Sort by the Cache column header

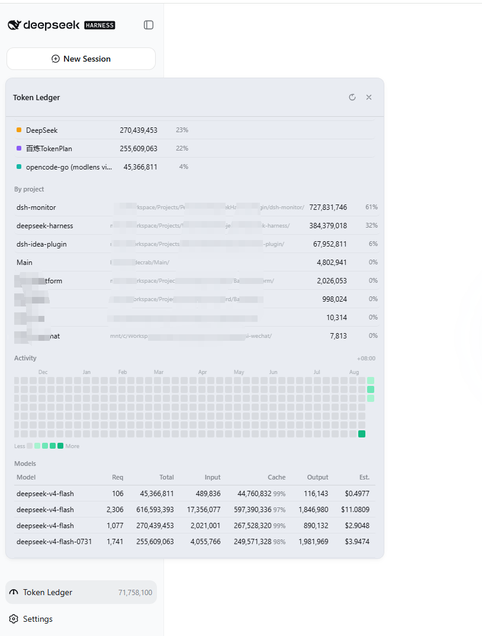click(277, 477)
